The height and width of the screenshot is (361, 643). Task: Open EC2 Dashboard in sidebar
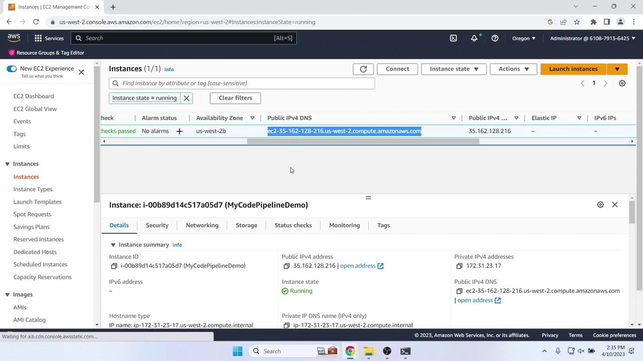[x=34, y=96]
